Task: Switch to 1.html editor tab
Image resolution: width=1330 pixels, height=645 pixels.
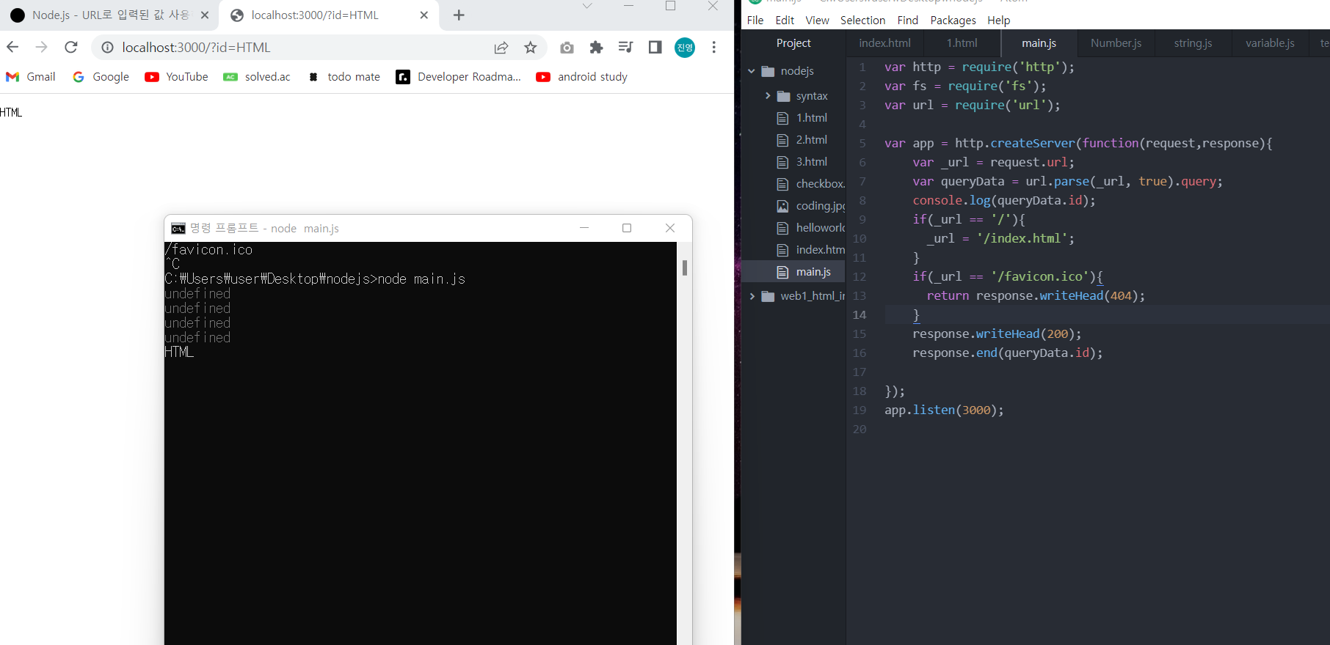Action: tap(962, 43)
